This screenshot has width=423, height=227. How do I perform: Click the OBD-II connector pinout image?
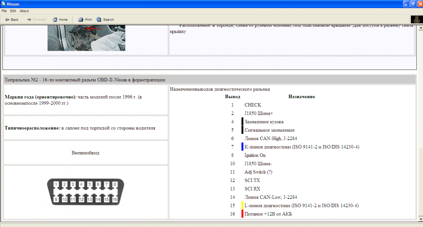(x=86, y=192)
